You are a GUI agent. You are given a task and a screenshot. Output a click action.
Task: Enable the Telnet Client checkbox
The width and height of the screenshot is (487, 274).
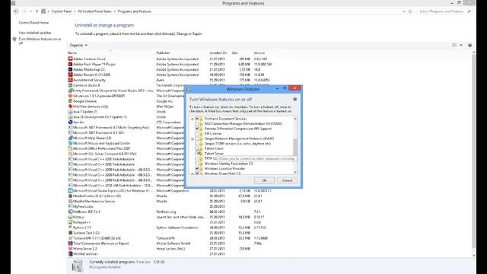point(197,148)
